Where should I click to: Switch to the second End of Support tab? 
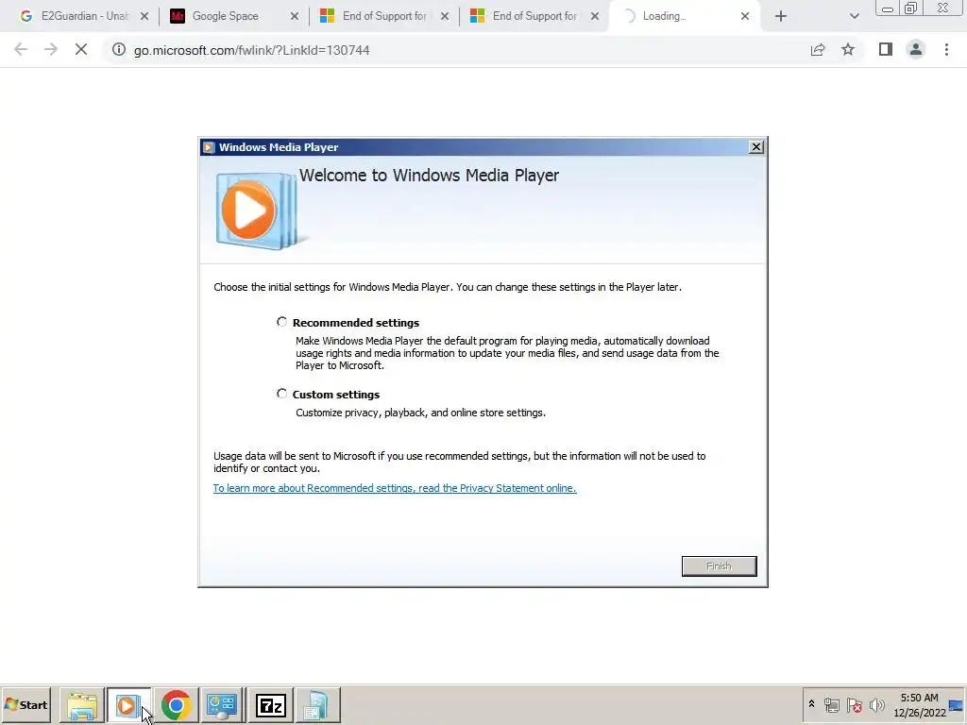[x=534, y=16]
